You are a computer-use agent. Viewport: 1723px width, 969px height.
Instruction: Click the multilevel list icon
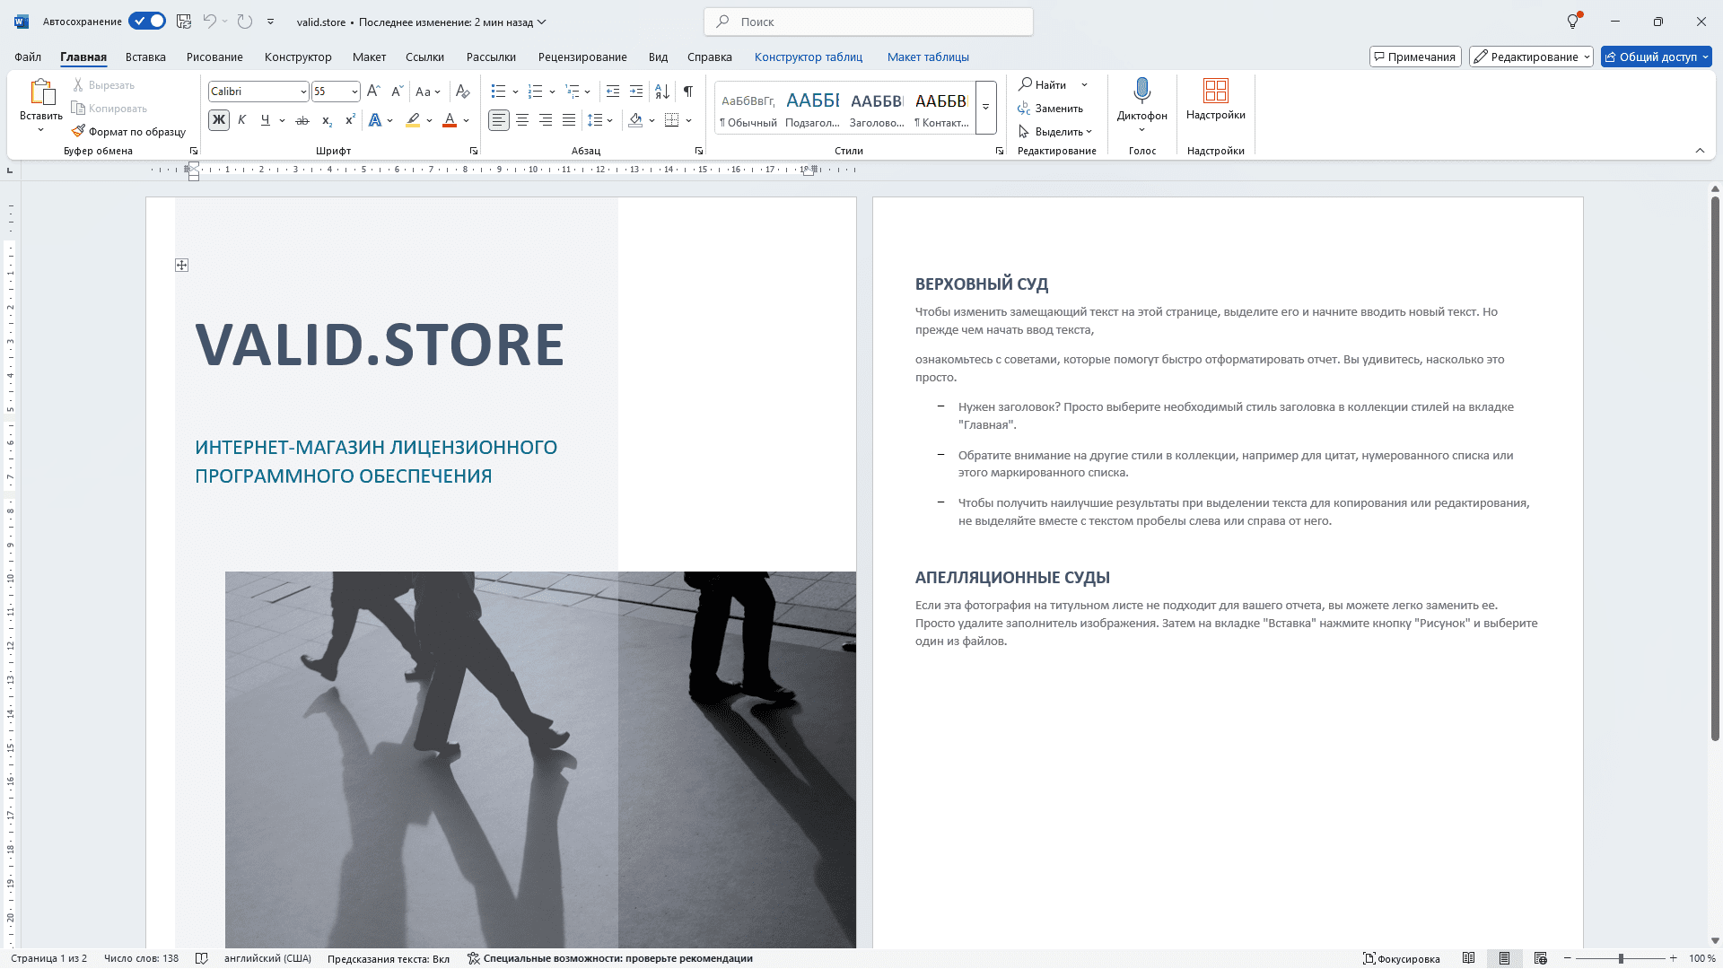573,92
